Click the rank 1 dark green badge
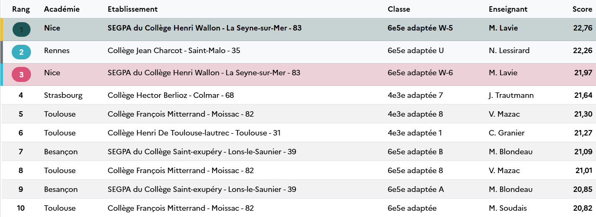Viewport: 596px width, 217px height. 21,29
